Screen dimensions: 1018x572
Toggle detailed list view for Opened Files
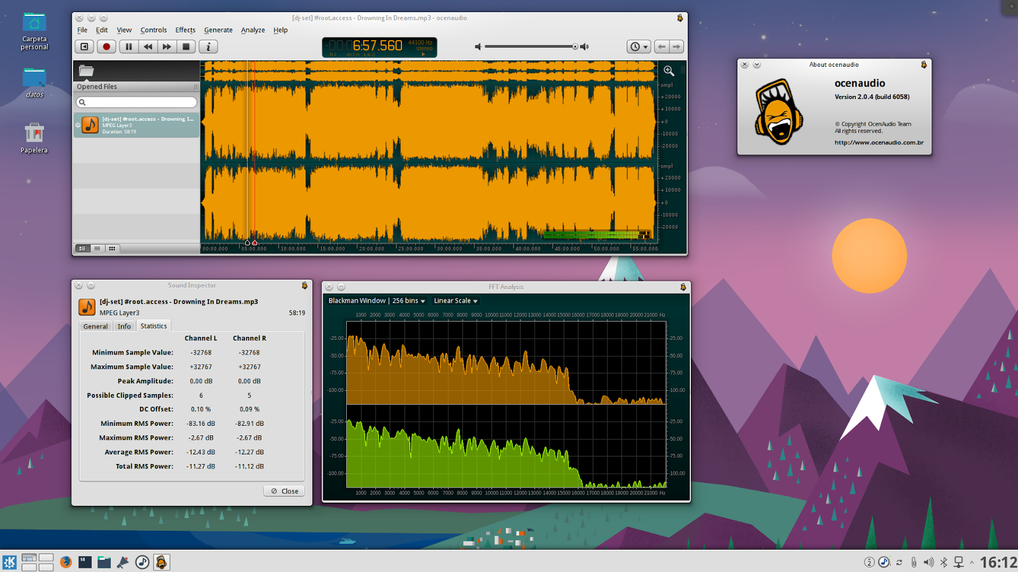coord(83,249)
